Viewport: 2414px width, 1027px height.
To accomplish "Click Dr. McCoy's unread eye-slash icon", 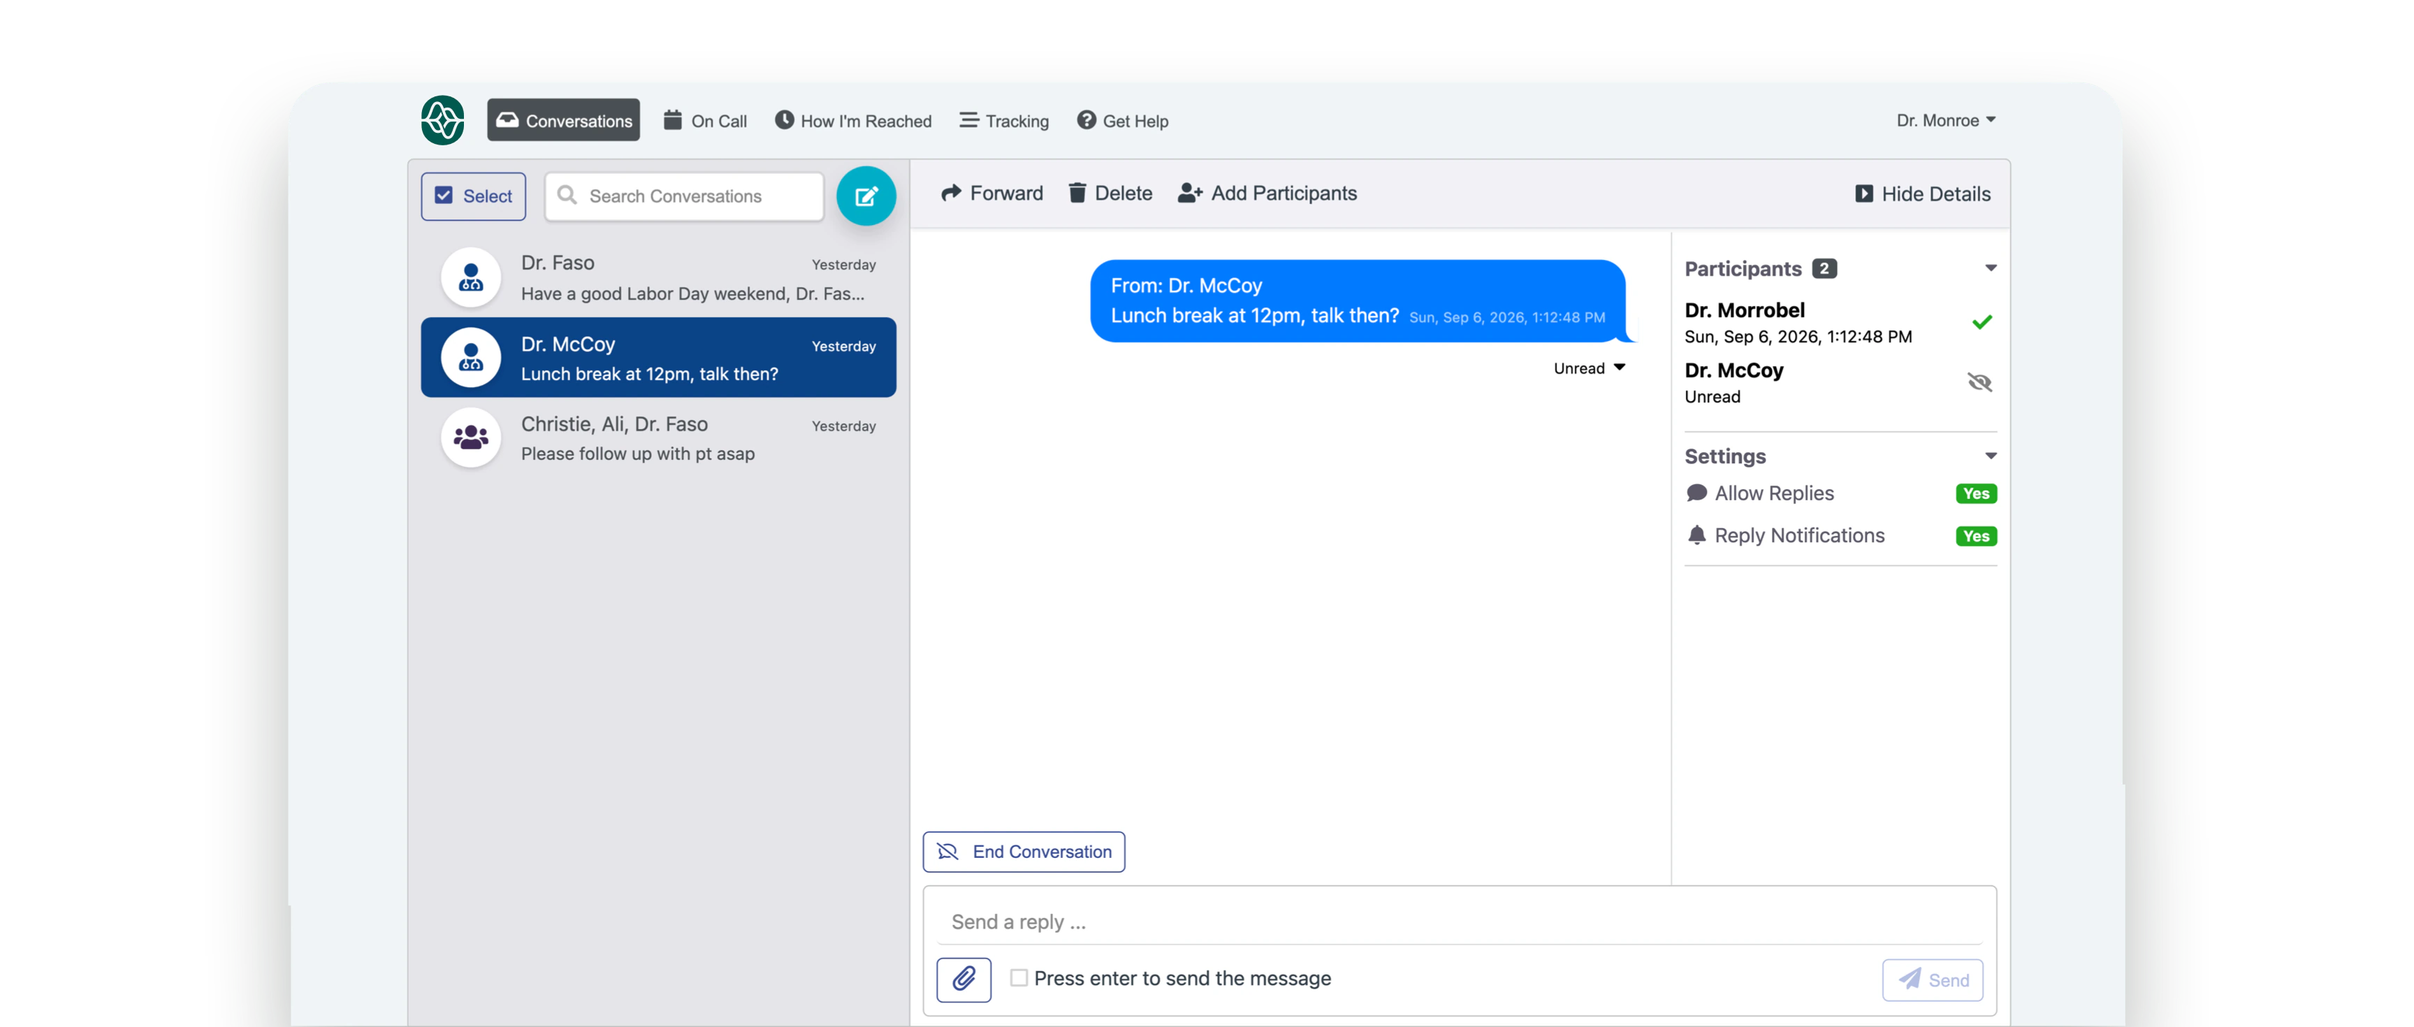I will pyautogui.click(x=1979, y=382).
